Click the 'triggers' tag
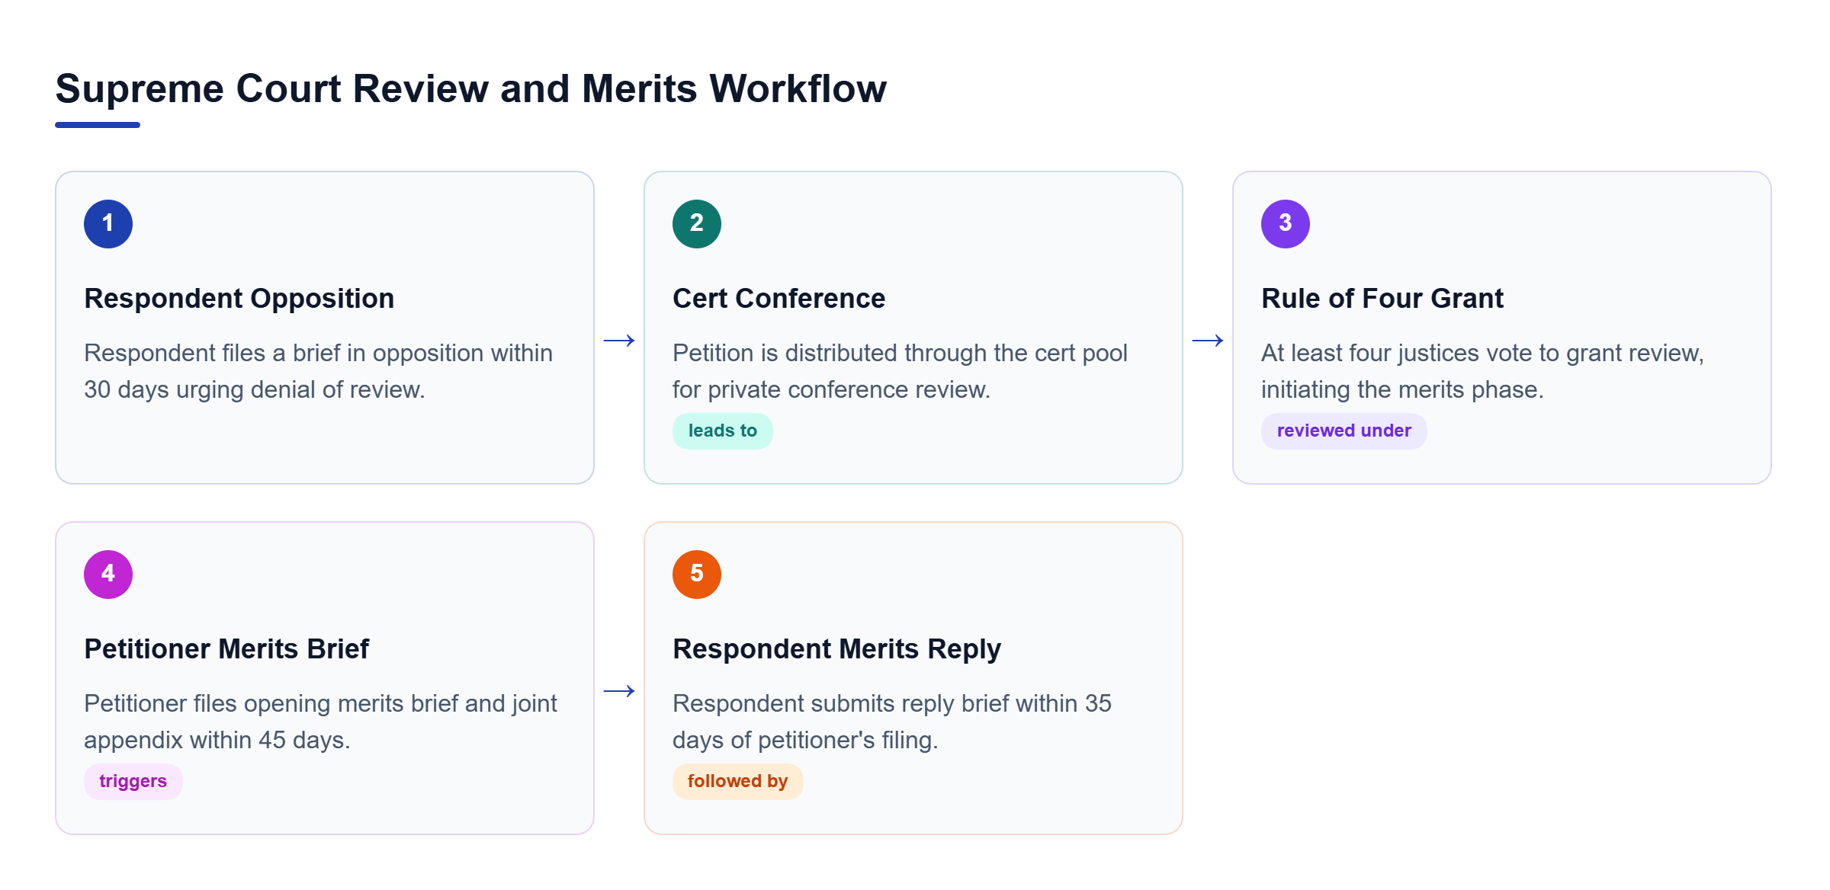Image resolution: width=1830 pixels, height=890 pixels. click(x=133, y=782)
